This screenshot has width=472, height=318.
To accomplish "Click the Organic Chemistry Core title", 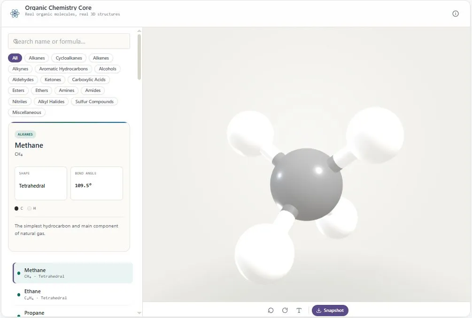I will 58,8.
